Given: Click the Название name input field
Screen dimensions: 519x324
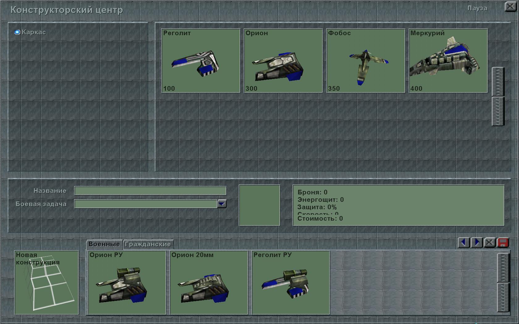Looking at the screenshot, I should (150, 191).
